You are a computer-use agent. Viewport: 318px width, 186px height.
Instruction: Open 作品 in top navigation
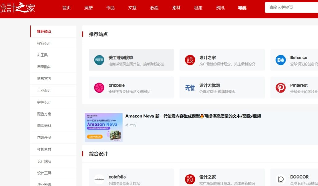tap(110, 8)
